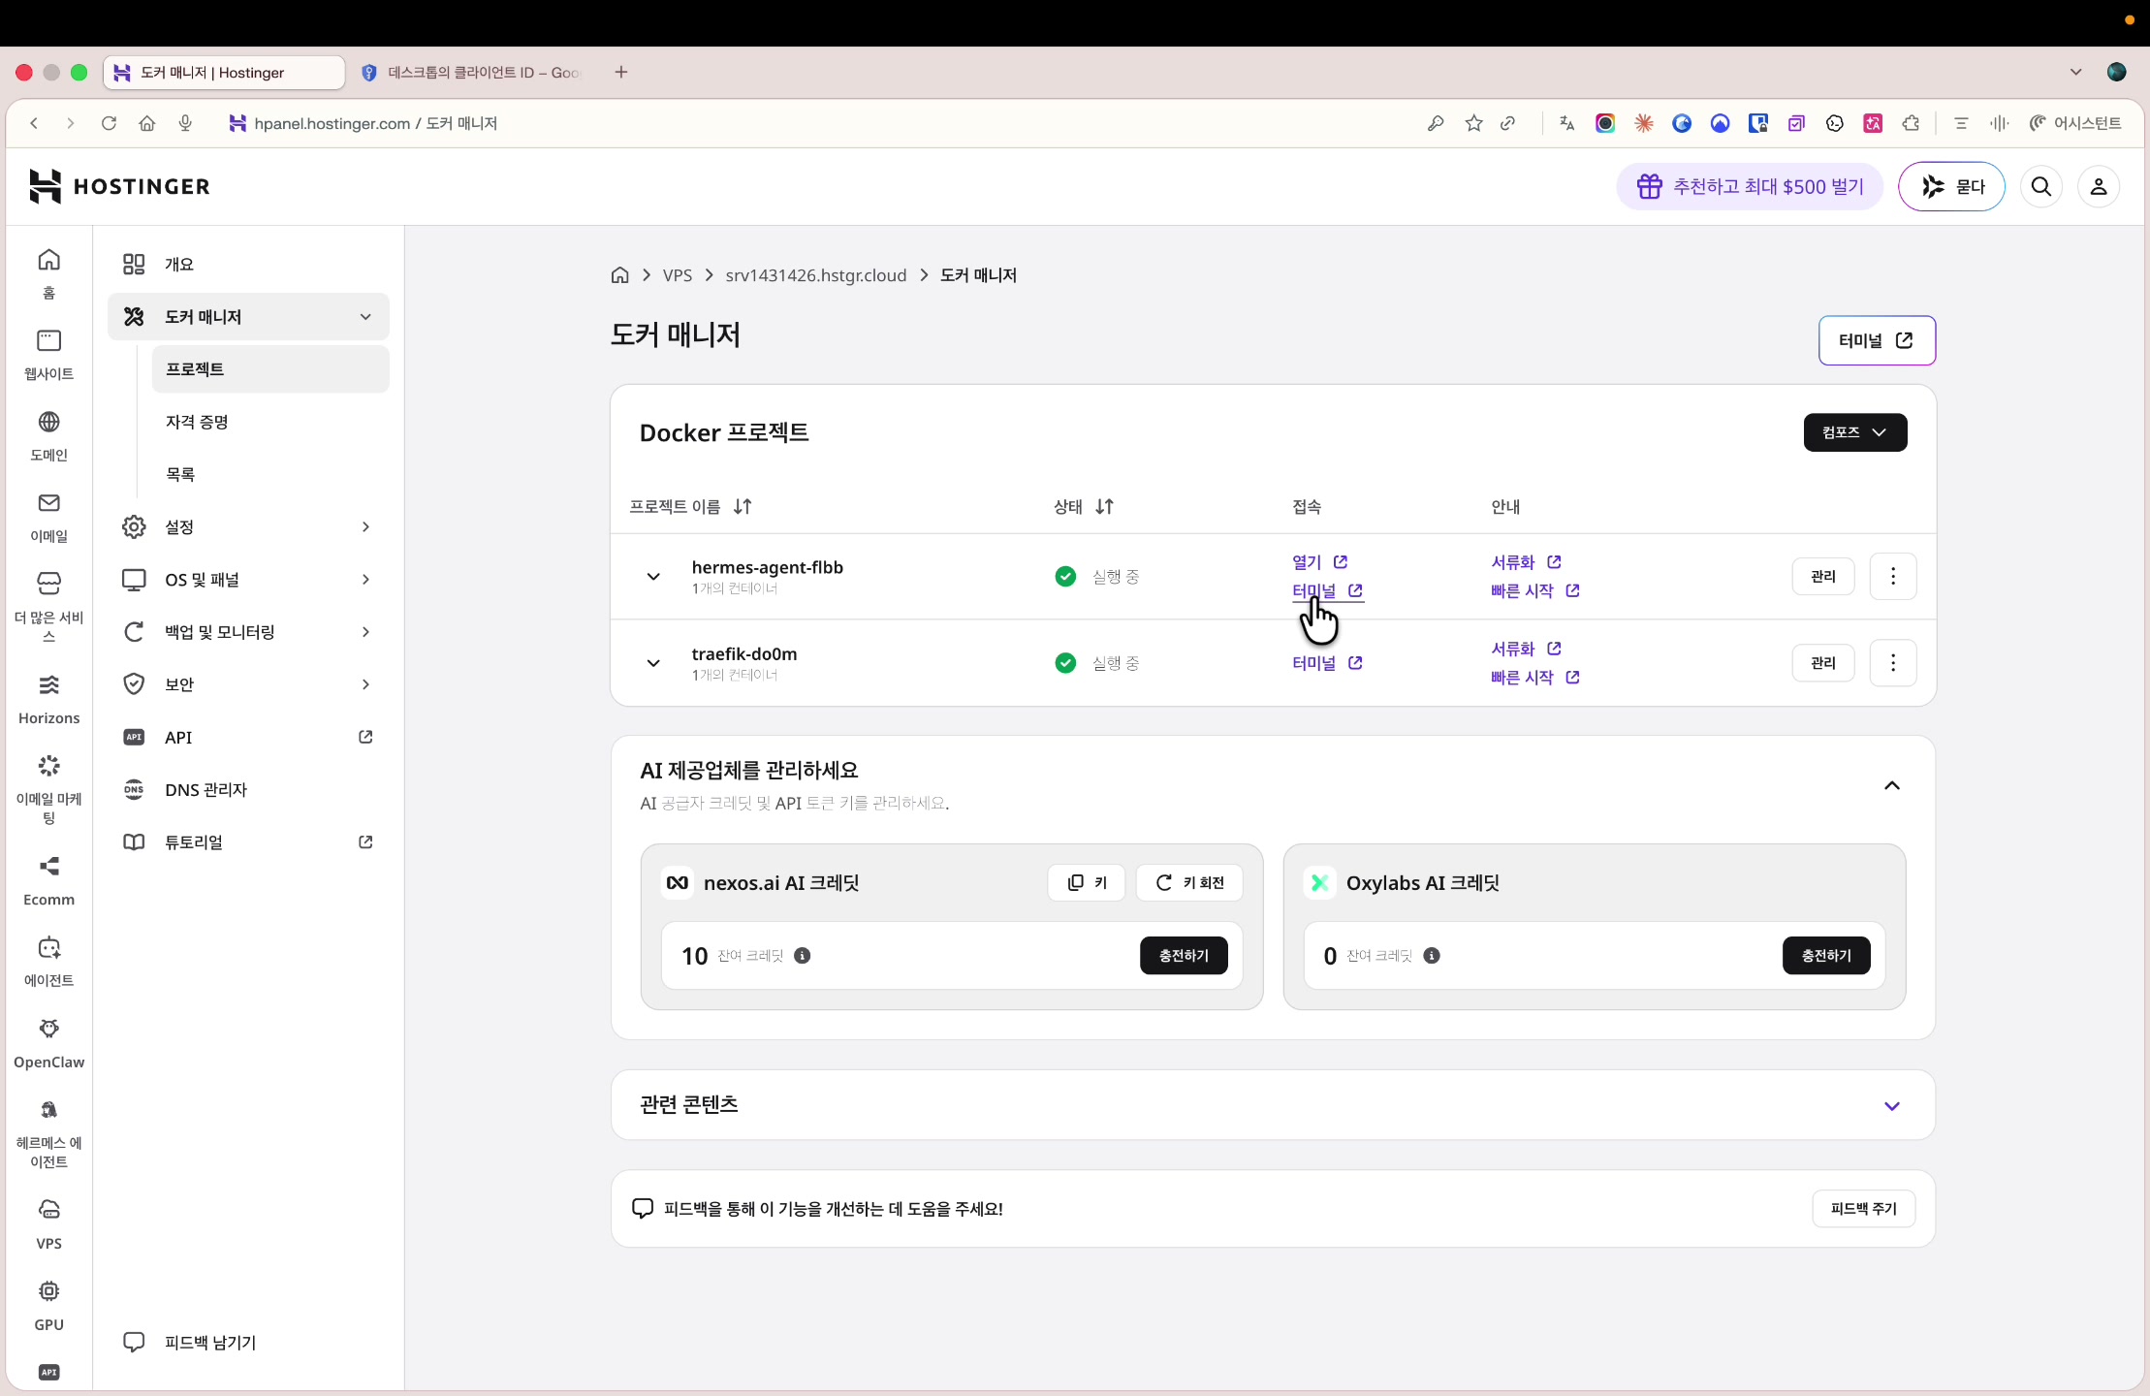Open Horizons icon in left rail
Viewport: 2150px width, 1396px height.
point(48,685)
